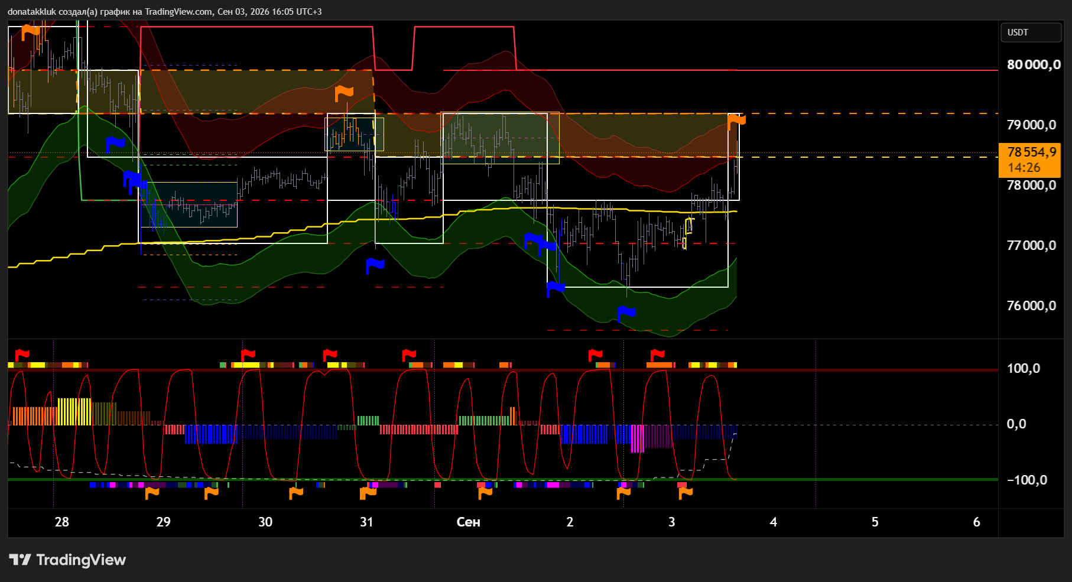Click the leftmost red flag in oscillator pane
Image resolution: width=1072 pixels, height=582 pixels.
point(22,355)
